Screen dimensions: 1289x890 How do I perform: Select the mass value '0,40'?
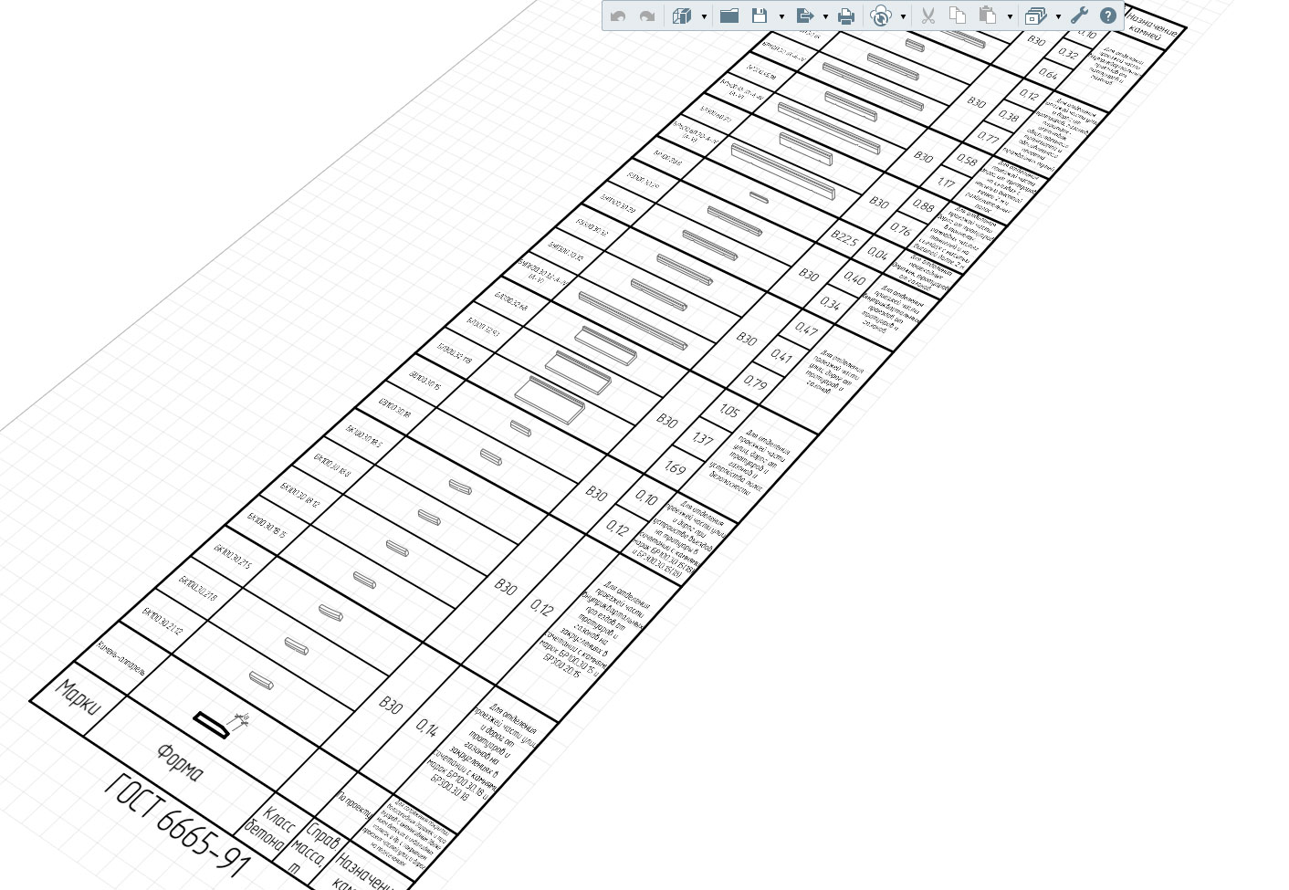tap(854, 278)
